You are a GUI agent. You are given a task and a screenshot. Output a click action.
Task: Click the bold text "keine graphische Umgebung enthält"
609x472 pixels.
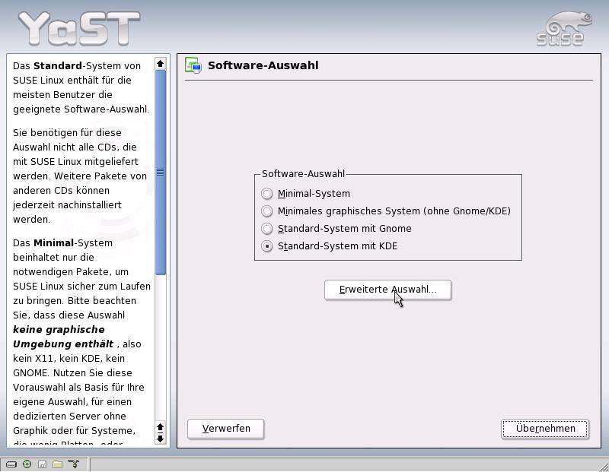[63, 337]
